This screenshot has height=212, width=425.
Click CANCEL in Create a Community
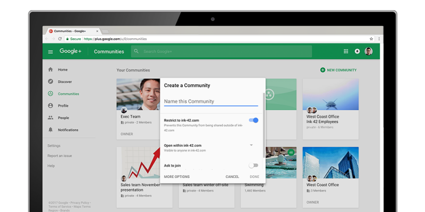pyautogui.click(x=232, y=177)
